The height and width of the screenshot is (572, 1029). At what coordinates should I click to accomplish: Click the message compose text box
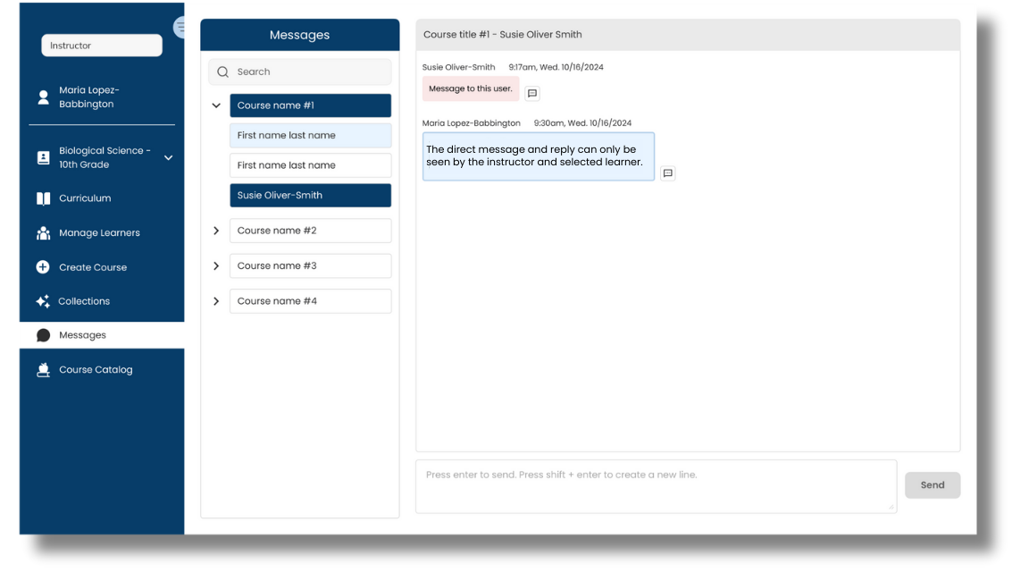[x=656, y=486]
